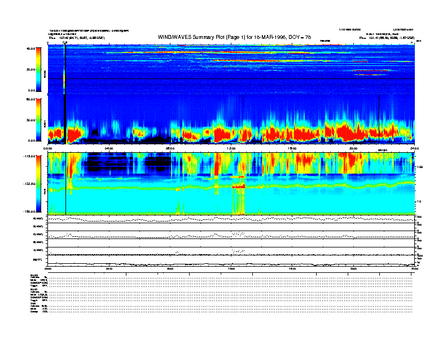447x345 pixels.
Task: Click the WIND/WAVES Summary Plot title
Action: pos(234,37)
